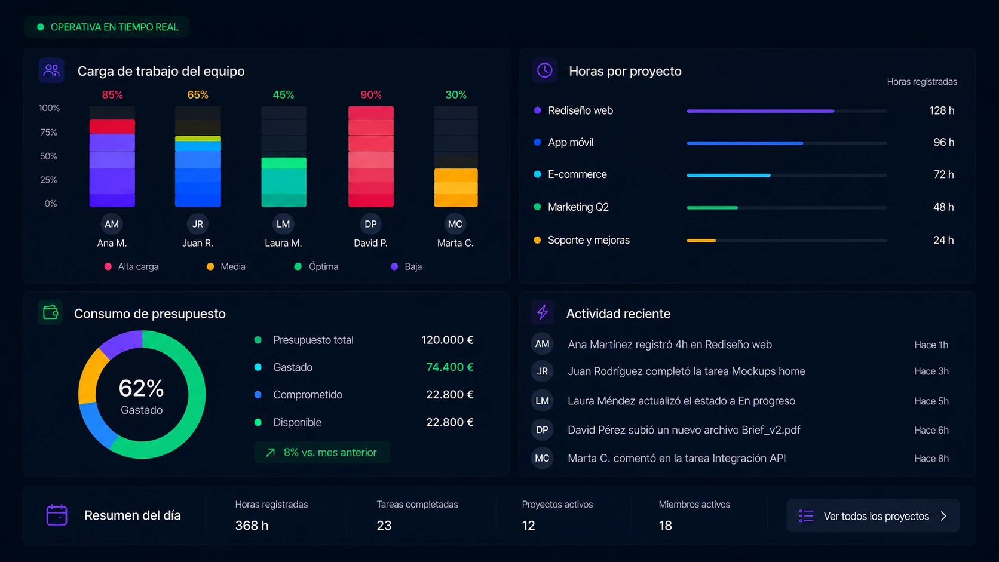999x562 pixels.
Task: Click the list icon in Ver todos los proyectos
Action: click(x=806, y=516)
